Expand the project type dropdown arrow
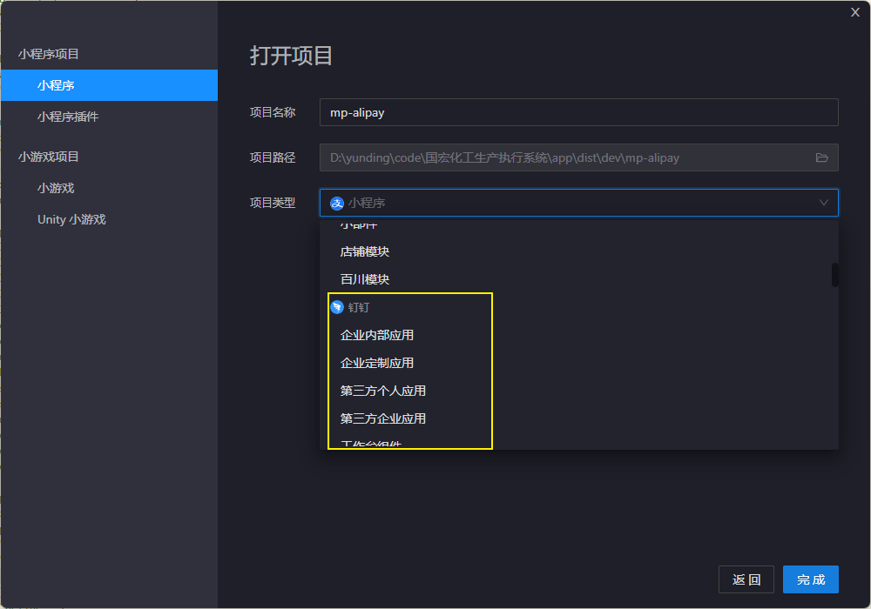871x609 pixels. (823, 203)
